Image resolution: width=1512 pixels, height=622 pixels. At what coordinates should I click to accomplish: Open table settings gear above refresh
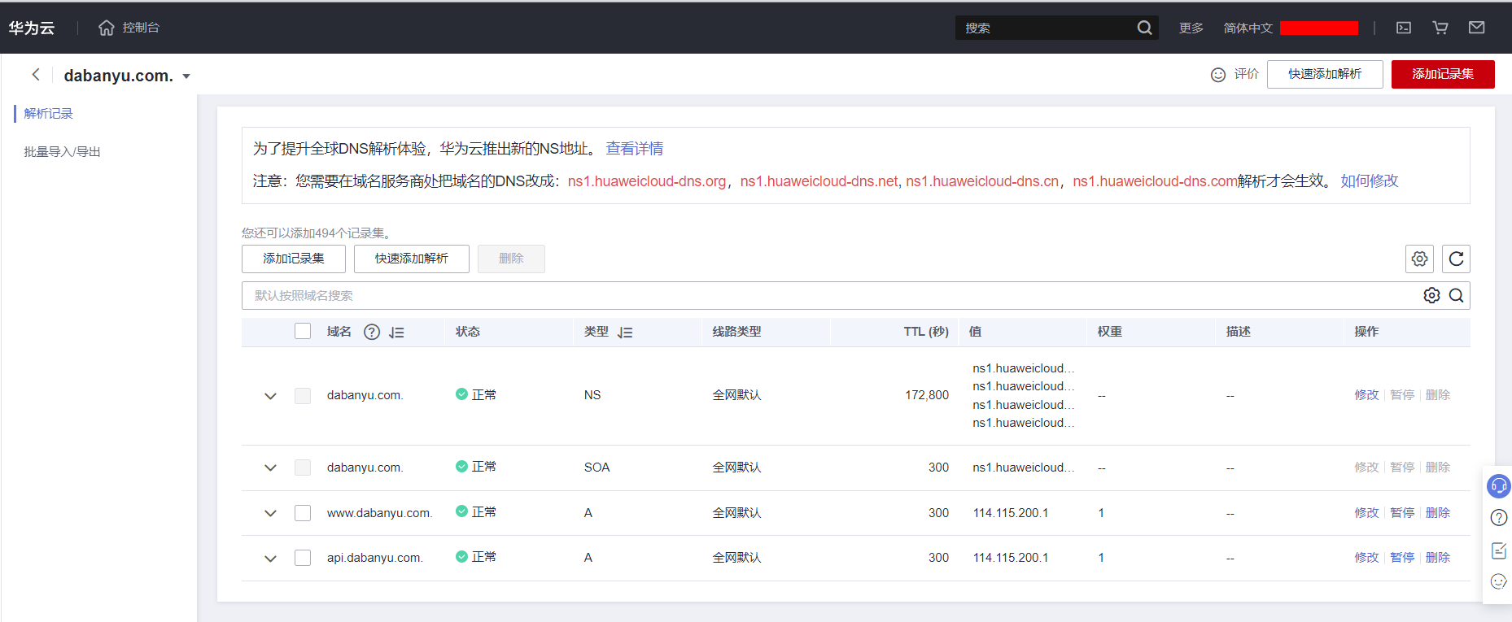1420,259
